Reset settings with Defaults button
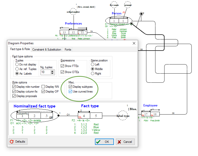Image resolution: width=198 pixels, height=156 pixels. (x=18, y=142)
